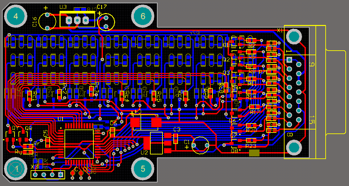
Task: Select the U1 microcontroller chip footprint
Action: [x=79, y=144]
